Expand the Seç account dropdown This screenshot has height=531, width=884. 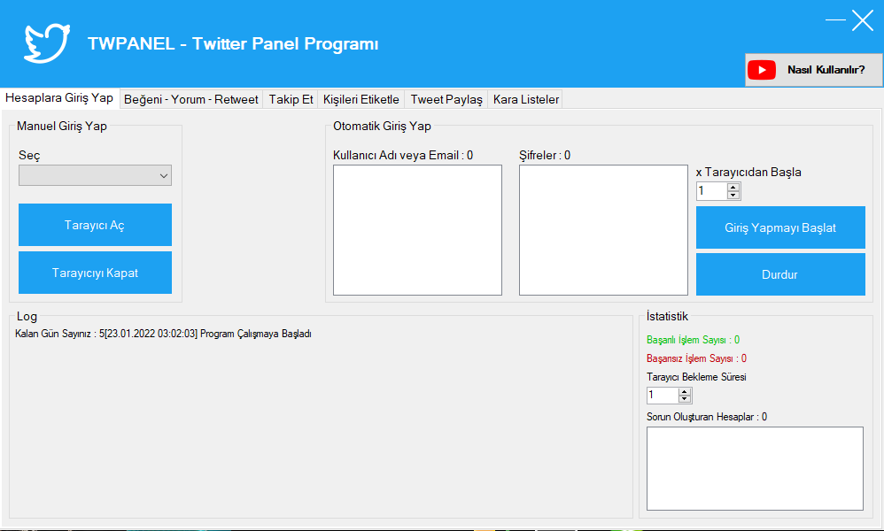96,175
